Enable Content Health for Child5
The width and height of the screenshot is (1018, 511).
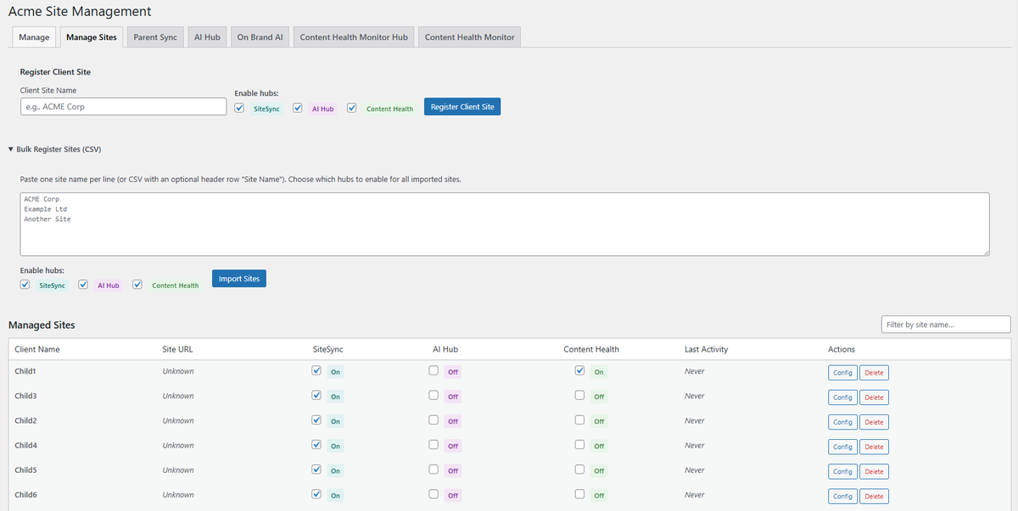pyautogui.click(x=579, y=469)
